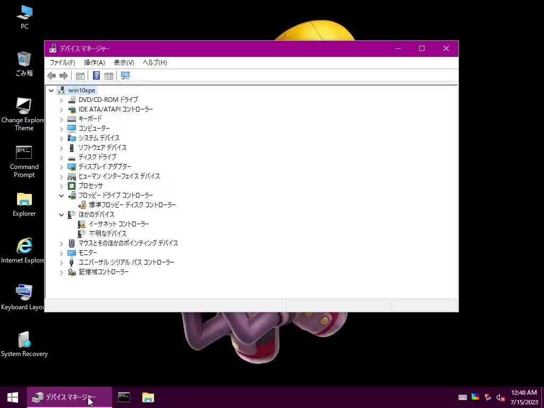
Task: Click the blue Help question-mark toolbar icon
Action: click(97, 75)
